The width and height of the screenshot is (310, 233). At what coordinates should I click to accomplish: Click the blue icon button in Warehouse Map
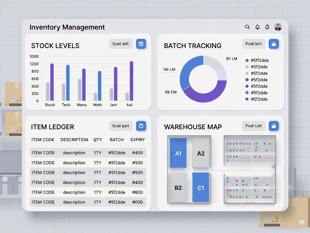point(273,126)
